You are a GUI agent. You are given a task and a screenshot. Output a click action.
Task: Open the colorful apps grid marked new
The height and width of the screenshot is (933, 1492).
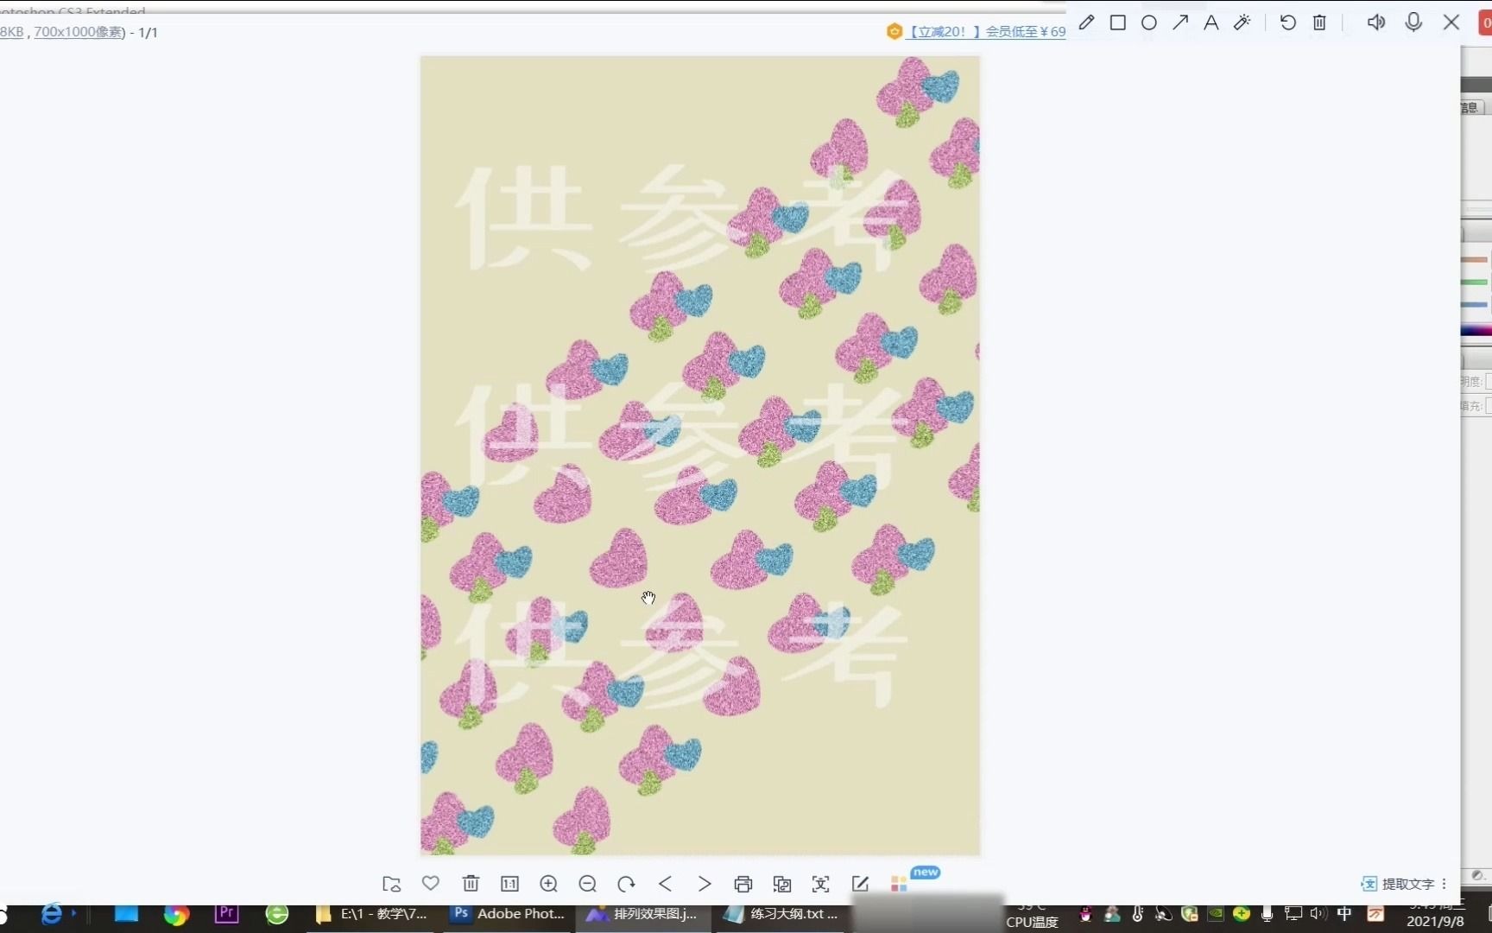[x=899, y=884]
